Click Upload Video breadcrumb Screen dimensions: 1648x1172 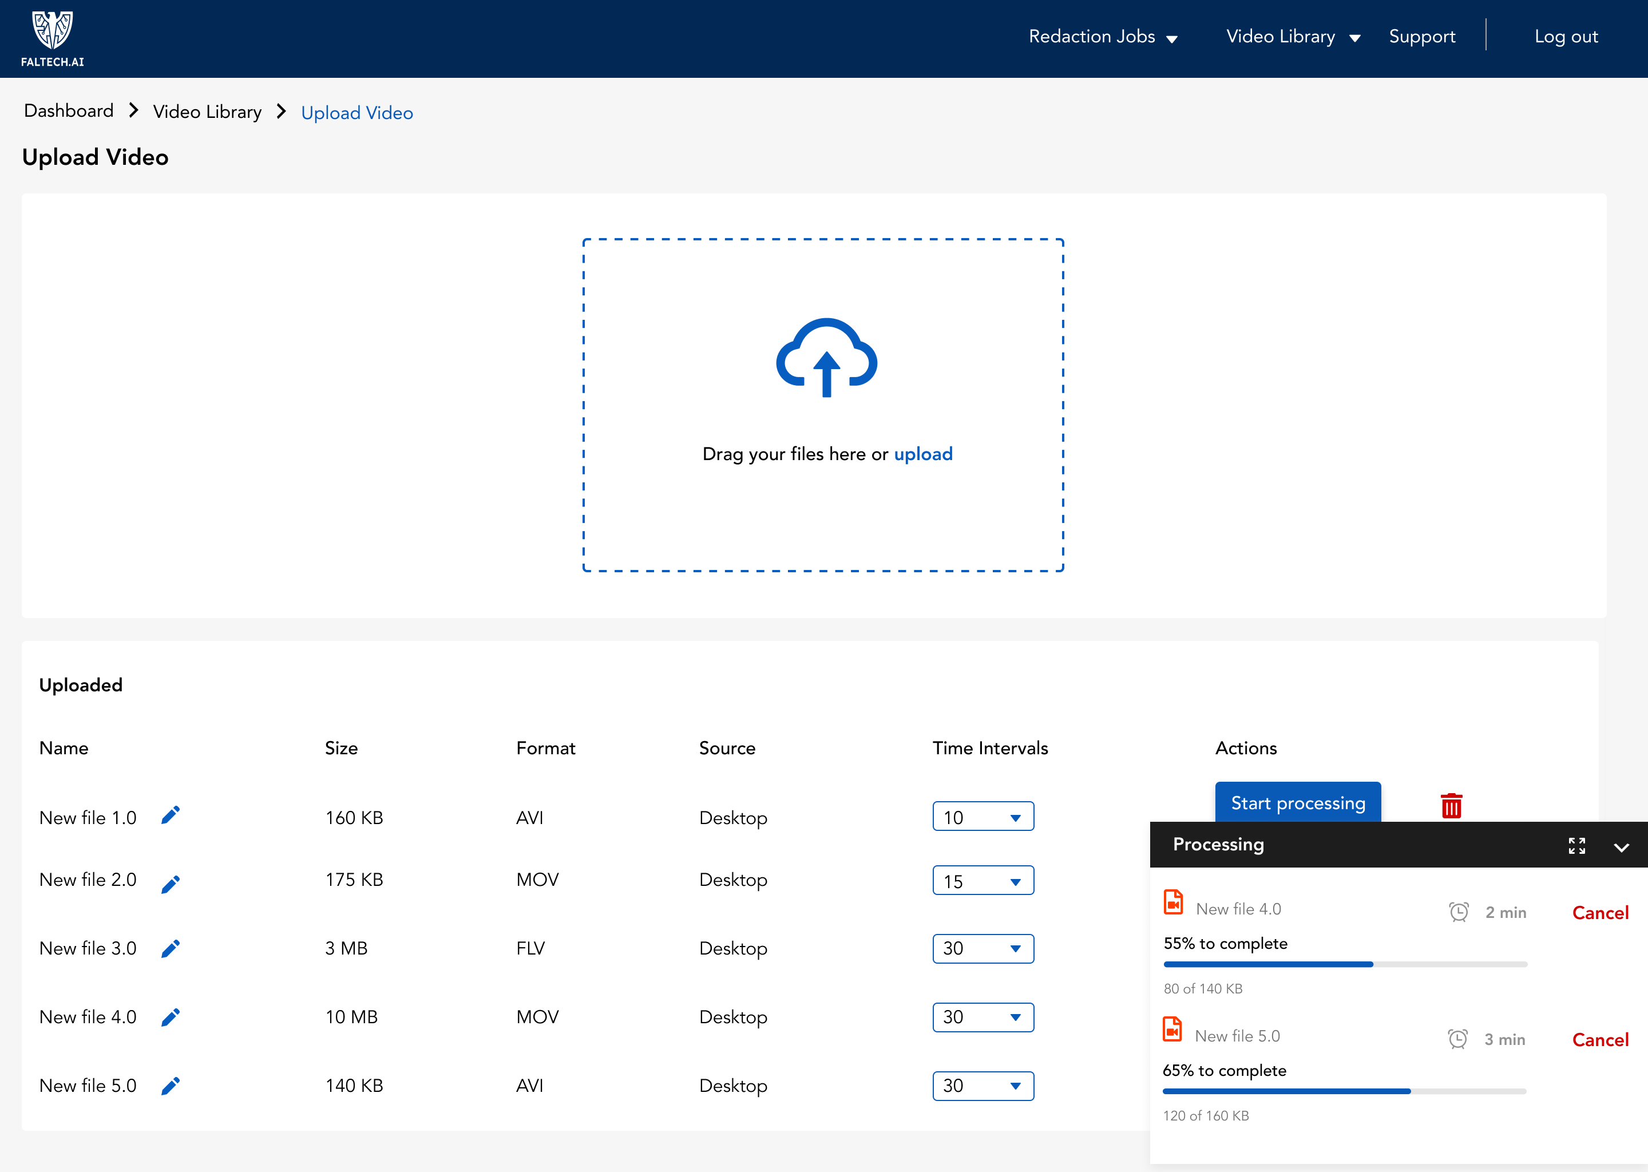357,113
